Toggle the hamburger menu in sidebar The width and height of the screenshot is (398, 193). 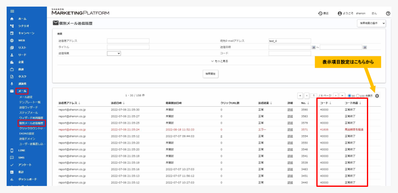point(12,12)
